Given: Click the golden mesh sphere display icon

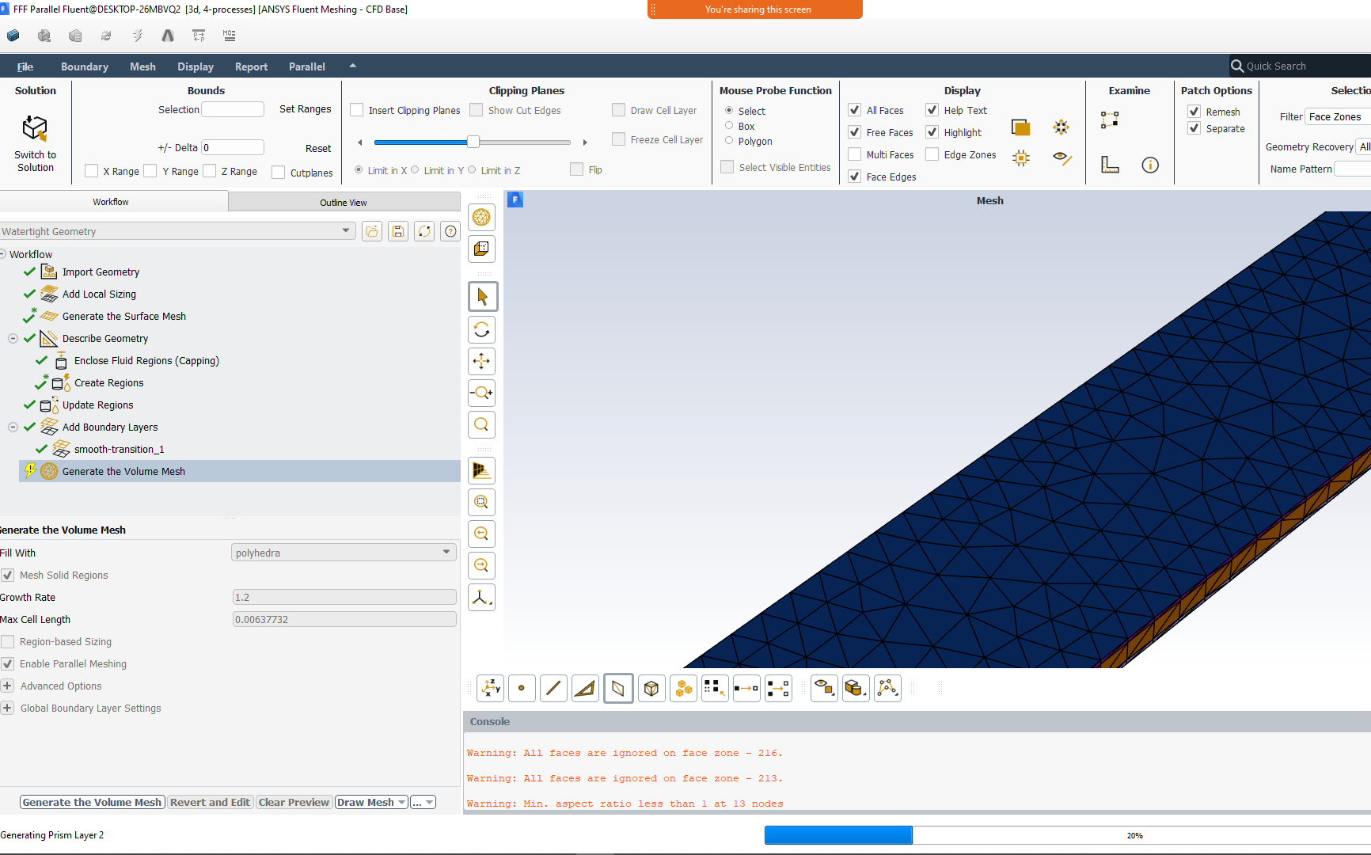Looking at the screenshot, I should (x=482, y=217).
